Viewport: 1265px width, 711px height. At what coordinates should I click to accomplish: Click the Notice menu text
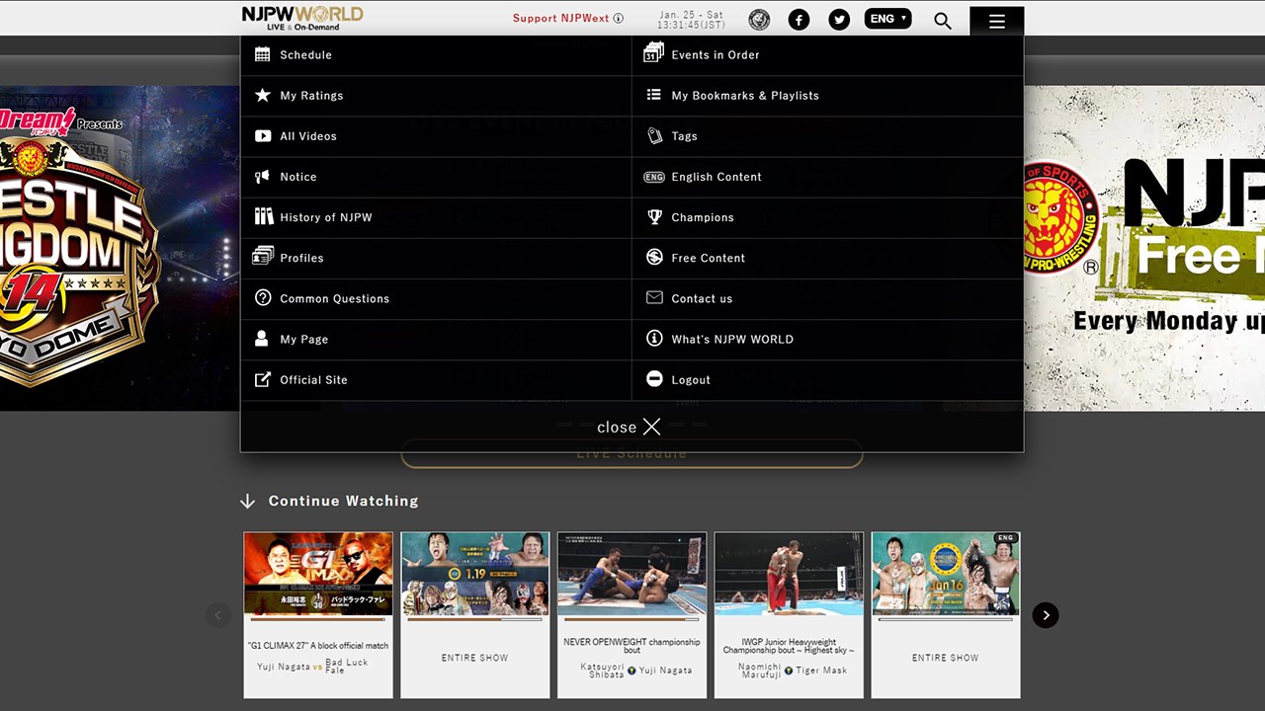pyautogui.click(x=297, y=177)
